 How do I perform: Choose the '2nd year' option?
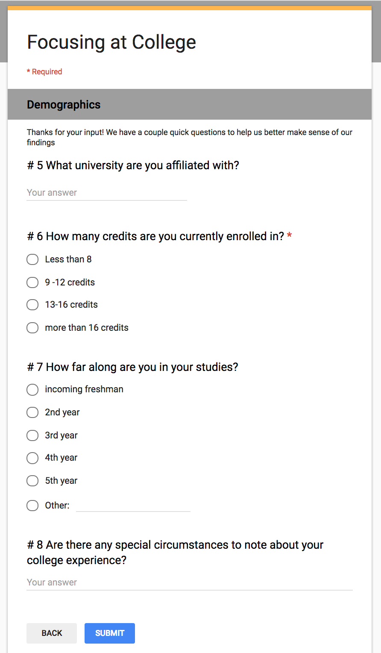32,412
